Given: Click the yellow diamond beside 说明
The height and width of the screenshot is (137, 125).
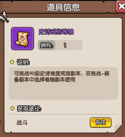Looking at the screenshot, I should pos(12,62).
